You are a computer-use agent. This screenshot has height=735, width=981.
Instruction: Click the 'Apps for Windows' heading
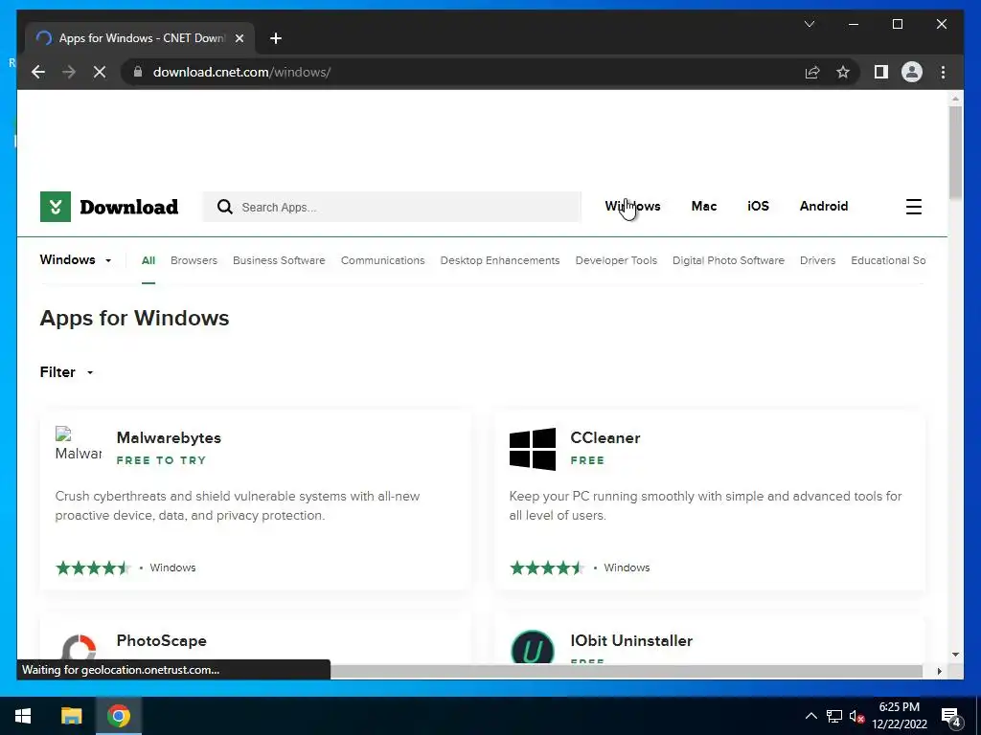[x=134, y=318]
